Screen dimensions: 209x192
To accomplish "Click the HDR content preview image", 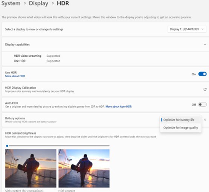I will 84,168.
